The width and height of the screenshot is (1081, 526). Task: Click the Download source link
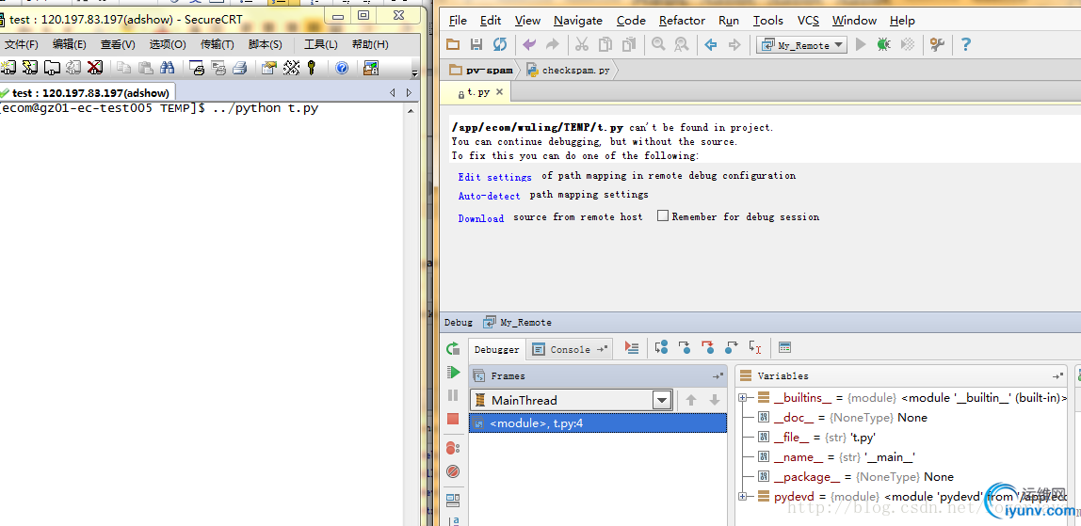480,218
